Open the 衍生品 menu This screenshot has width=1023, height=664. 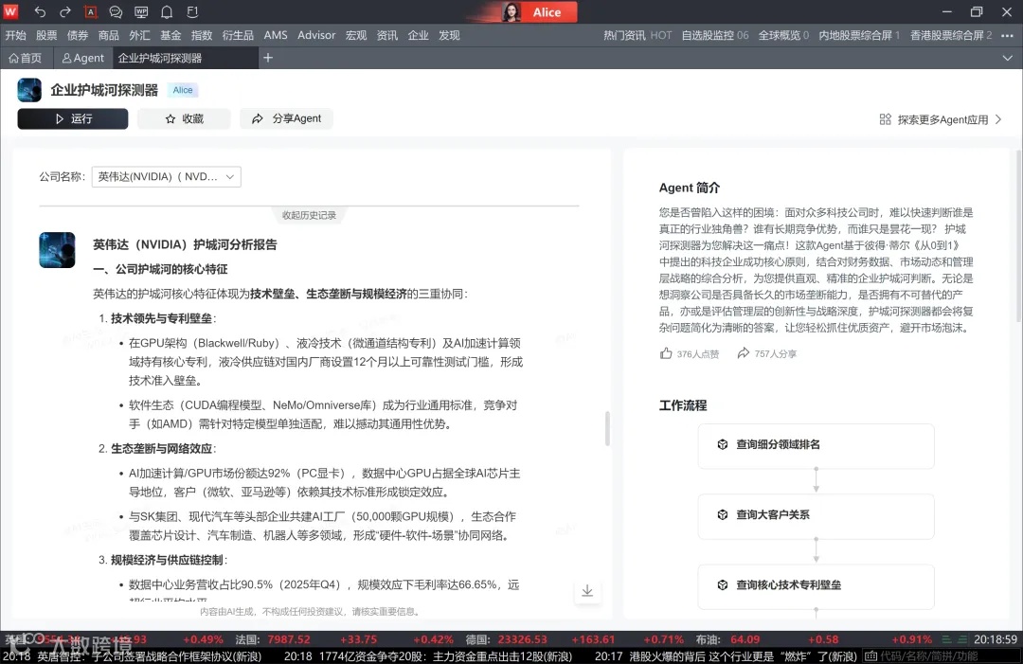point(238,35)
